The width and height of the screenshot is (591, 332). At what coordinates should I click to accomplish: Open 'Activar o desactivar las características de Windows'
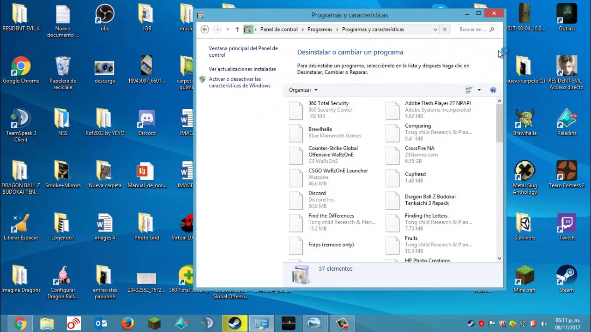(x=240, y=83)
